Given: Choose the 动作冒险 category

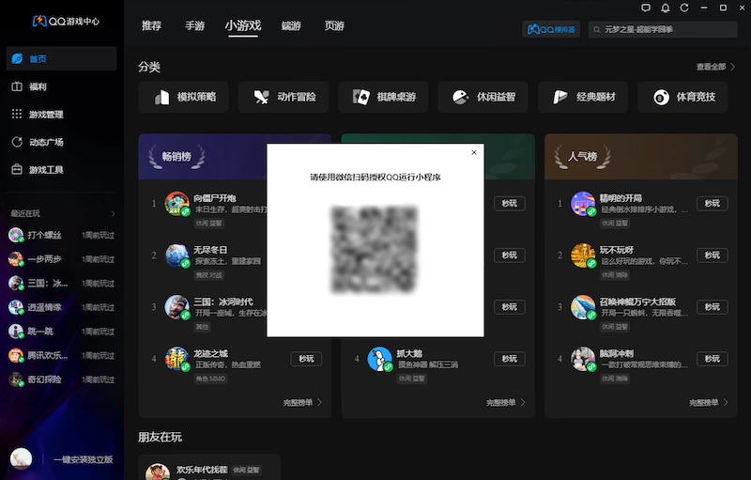Looking at the screenshot, I should pyautogui.click(x=284, y=97).
